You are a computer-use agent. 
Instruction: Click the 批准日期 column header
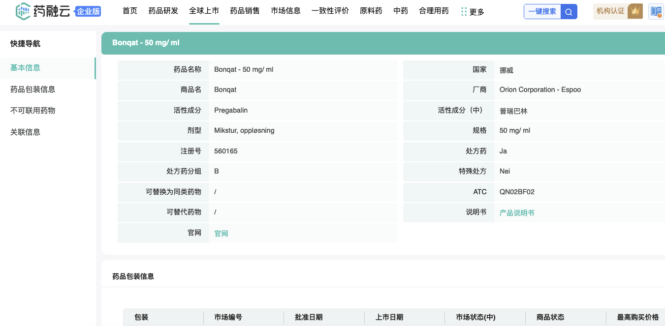309,317
